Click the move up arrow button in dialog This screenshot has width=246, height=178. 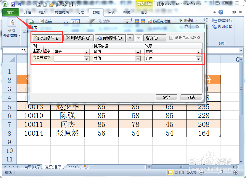tap(130, 38)
